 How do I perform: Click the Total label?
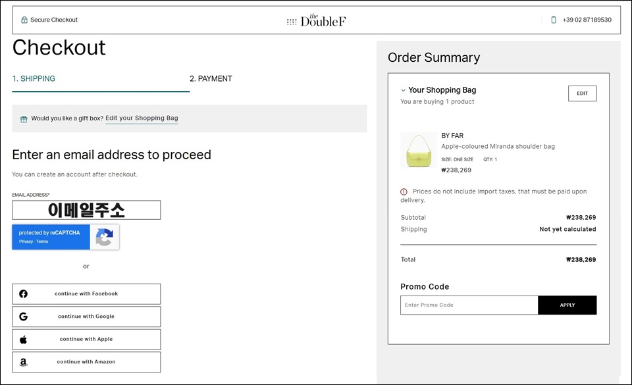[408, 260]
